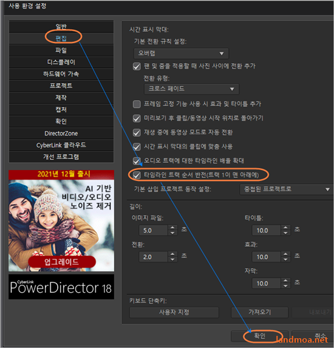Viewport: 334px width, 348px height.
Task: Click the 이미지 파일 duration field
Action: [x=154, y=230]
